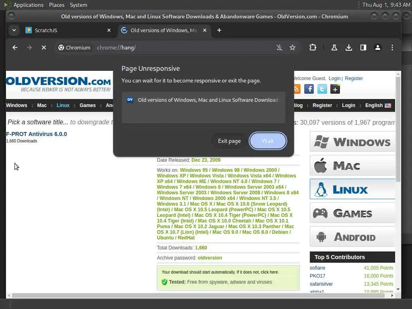Open the Facebook icon on the page
The width and height of the screenshot is (412, 309).
(x=309, y=89)
